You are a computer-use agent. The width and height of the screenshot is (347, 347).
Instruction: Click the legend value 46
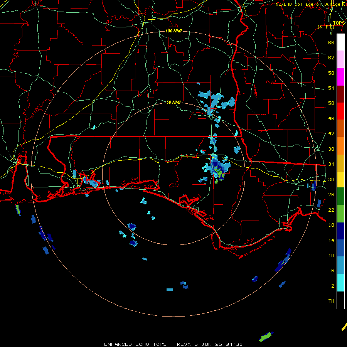click(x=331, y=119)
